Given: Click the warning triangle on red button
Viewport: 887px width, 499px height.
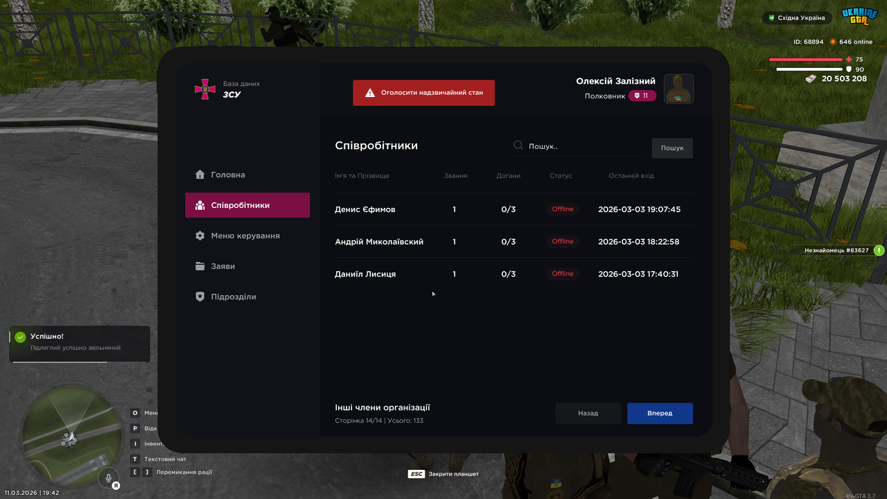Looking at the screenshot, I should (x=370, y=93).
